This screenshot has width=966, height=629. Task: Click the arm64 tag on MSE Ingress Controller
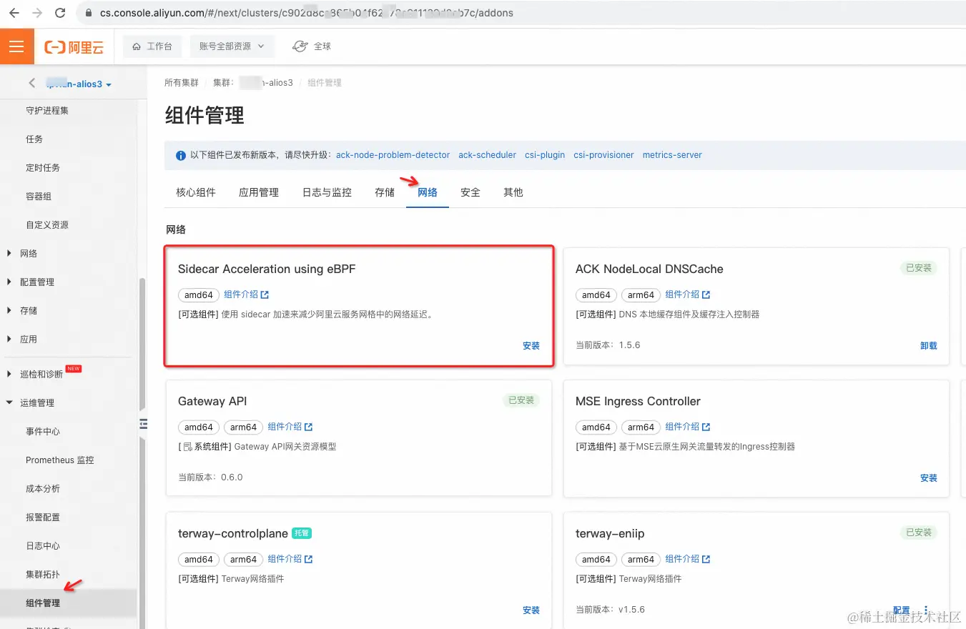coord(641,427)
